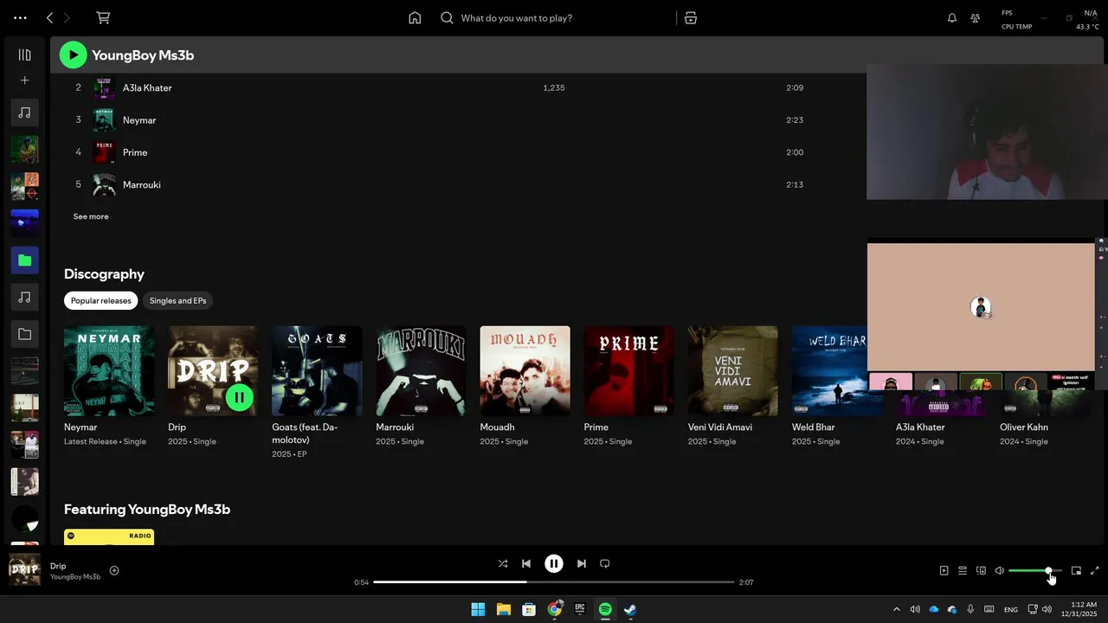Open ENG language switcher
The width and height of the screenshot is (1108, 623).
coord(1010,609)
